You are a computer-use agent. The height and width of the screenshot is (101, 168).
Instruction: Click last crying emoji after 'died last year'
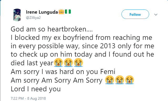(78, 62)
